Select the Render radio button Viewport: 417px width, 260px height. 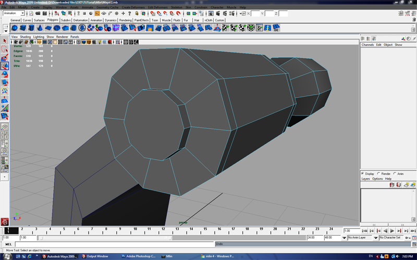pos(379,174)
